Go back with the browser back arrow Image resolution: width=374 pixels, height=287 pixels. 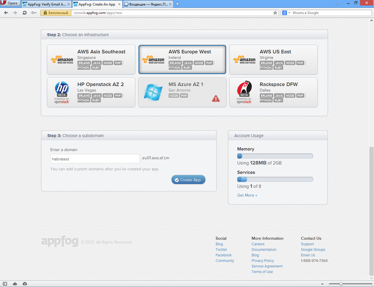pos(6,13)
